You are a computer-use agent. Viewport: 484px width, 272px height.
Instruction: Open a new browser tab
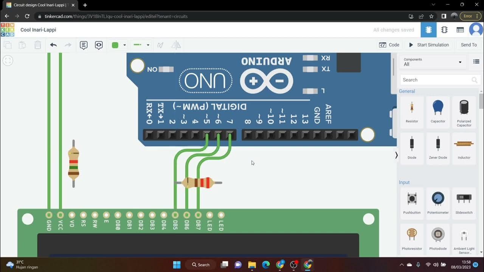point(85,5)
